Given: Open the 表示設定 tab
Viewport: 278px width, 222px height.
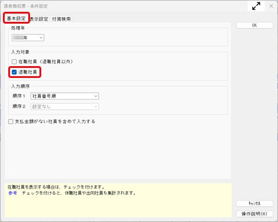Looking at the screenshot, I should (39, 19).
